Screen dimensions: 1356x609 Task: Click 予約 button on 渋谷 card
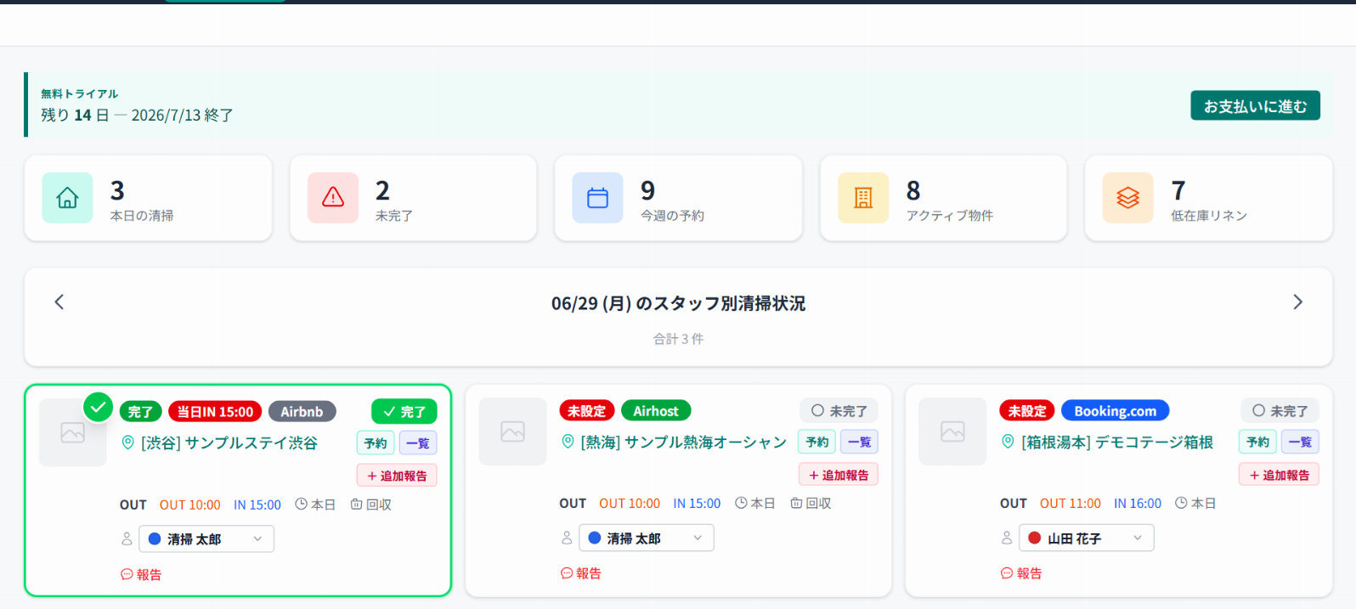[376, 443]
